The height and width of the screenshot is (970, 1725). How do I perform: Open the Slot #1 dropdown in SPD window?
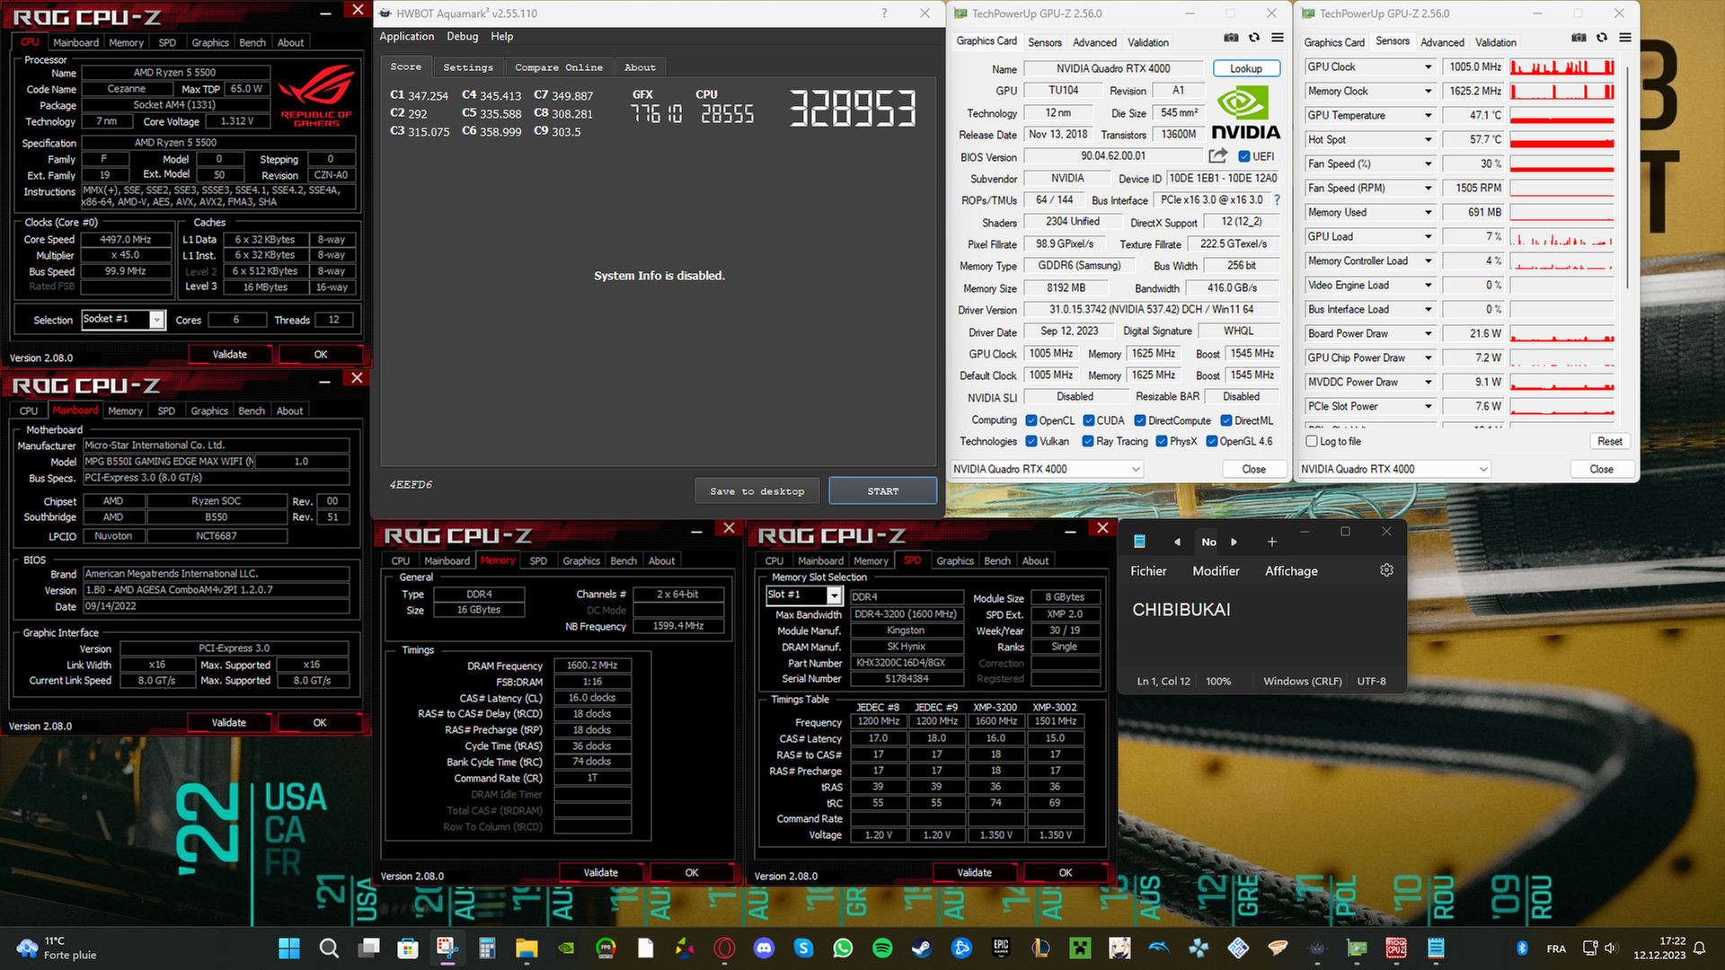pos(835,595)
